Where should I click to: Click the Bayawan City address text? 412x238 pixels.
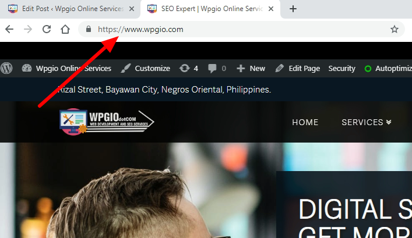(164, 90)
